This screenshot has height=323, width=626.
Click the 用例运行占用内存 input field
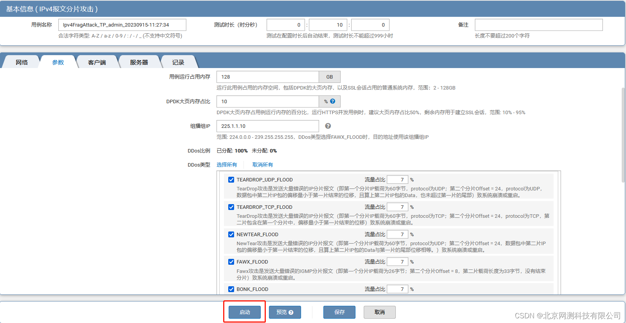(x=268, y=77)
